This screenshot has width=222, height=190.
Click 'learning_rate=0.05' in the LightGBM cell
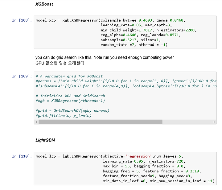123,161
